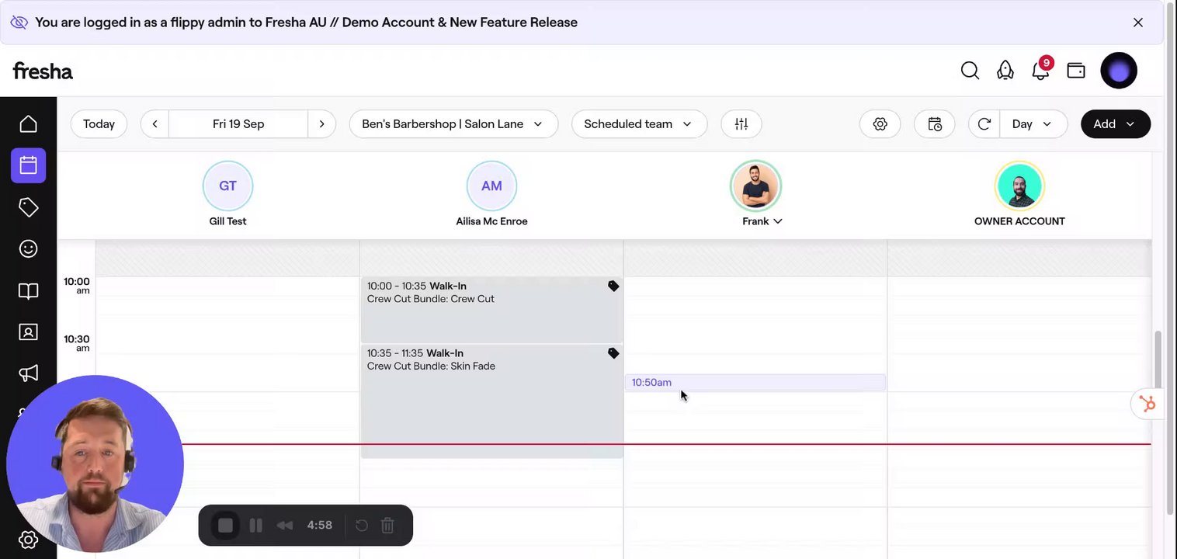
Task: Stop the screen recording
Action: pyautogui.click(x=225, y=526)
